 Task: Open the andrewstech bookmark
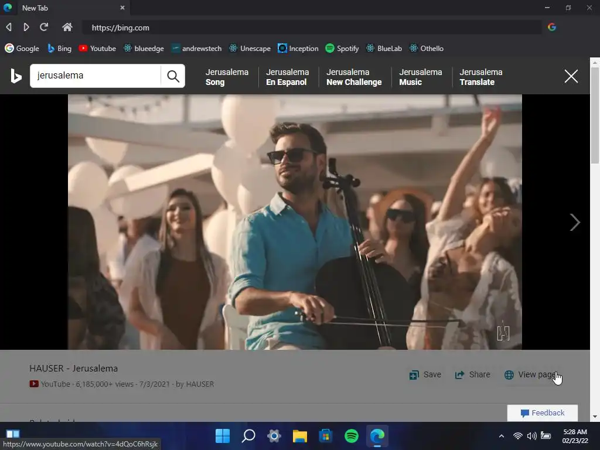(x=196, y=49)
